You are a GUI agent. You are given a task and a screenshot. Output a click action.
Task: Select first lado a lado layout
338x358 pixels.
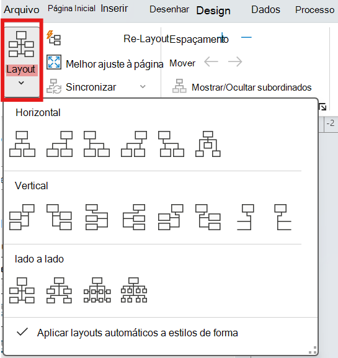22,290
